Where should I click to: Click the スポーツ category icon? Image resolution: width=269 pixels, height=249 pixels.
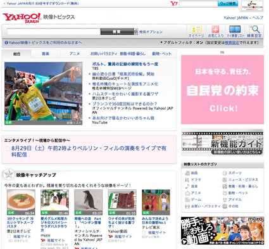(x=225, y=173)
